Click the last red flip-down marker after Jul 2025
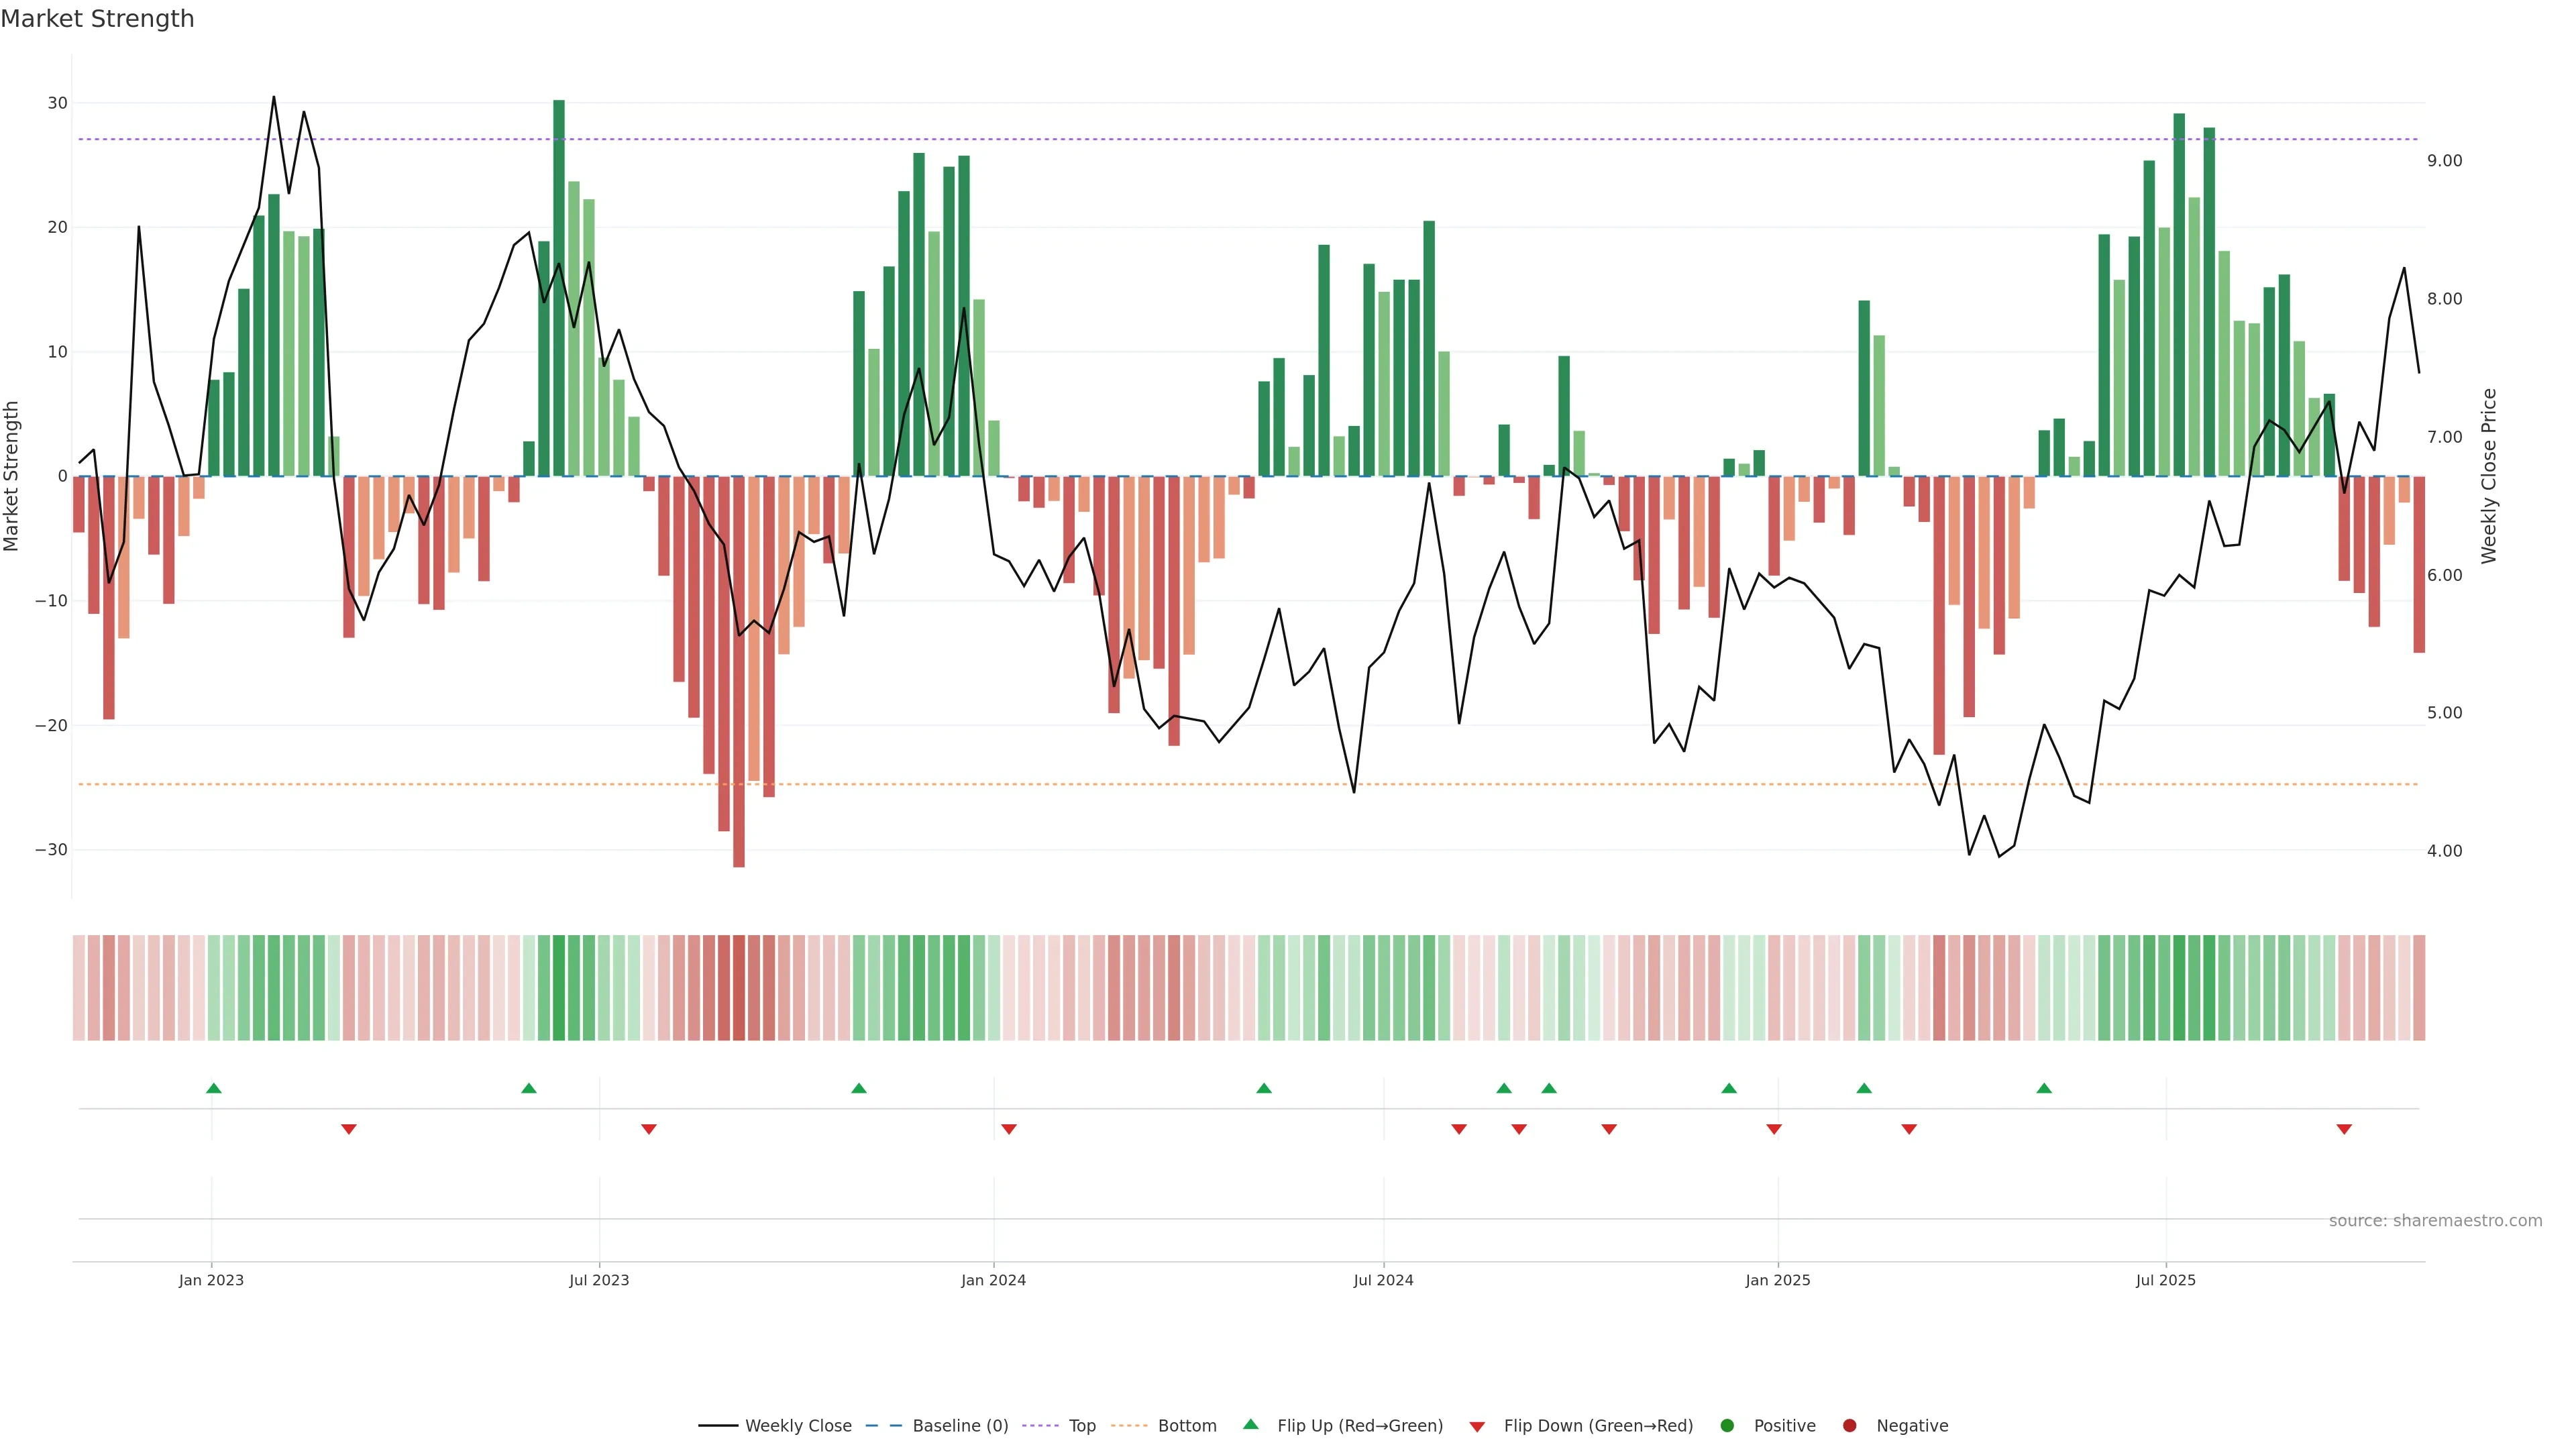The height and width of the screenshot is (1449, 2576). (2344, 1129)
